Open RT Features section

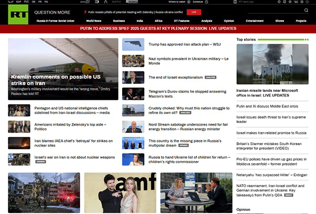click(x=182, y=21)
